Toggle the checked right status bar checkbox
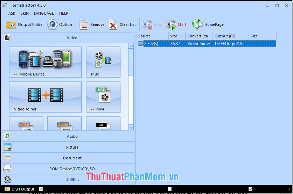The height and width of the screenshot is (194, 293). [x=250, y=189]
